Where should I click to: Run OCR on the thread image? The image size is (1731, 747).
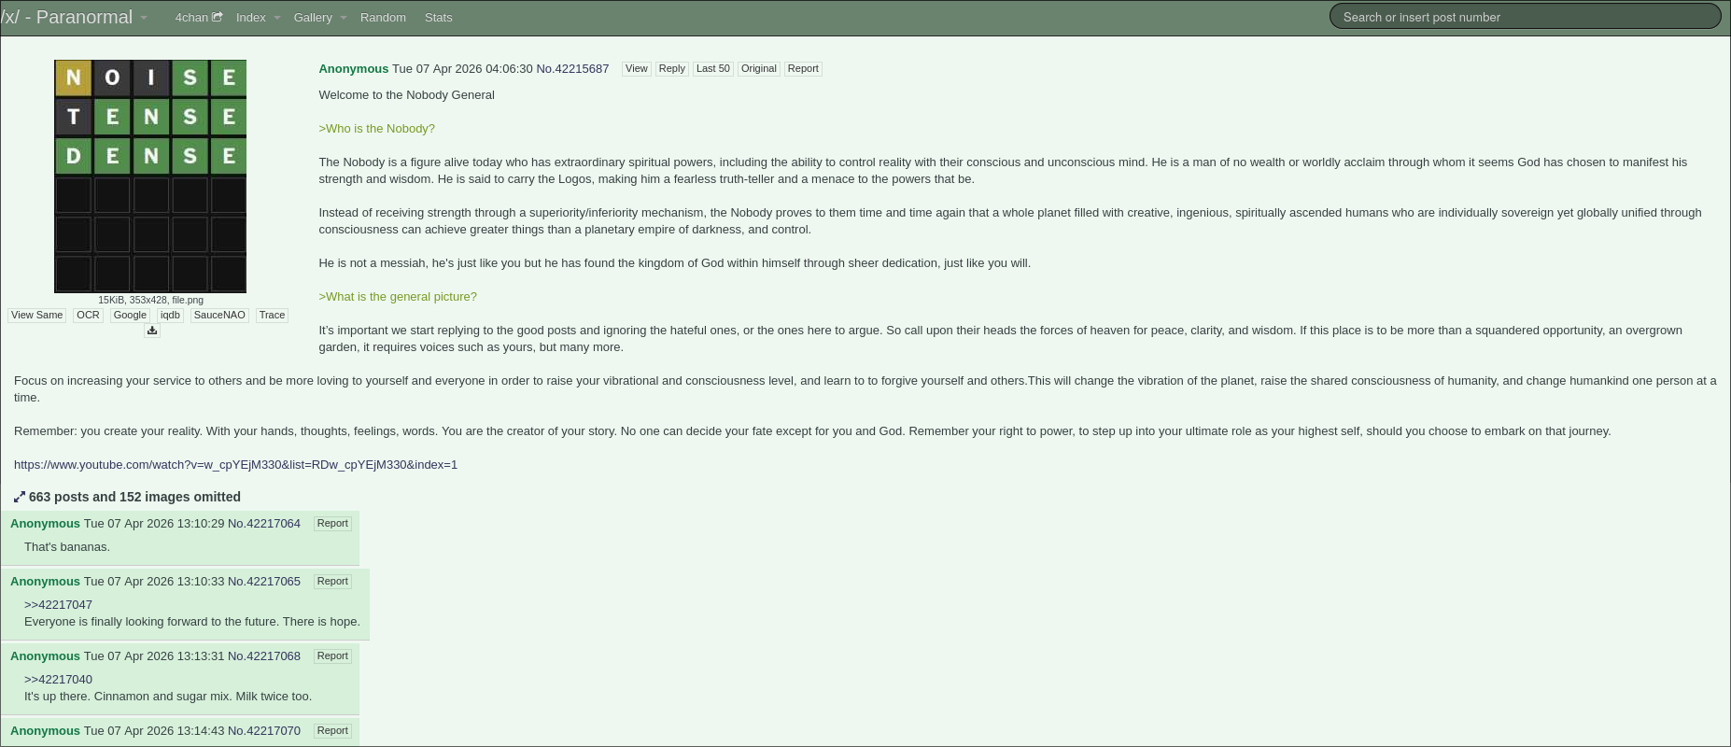pos(88,316)
